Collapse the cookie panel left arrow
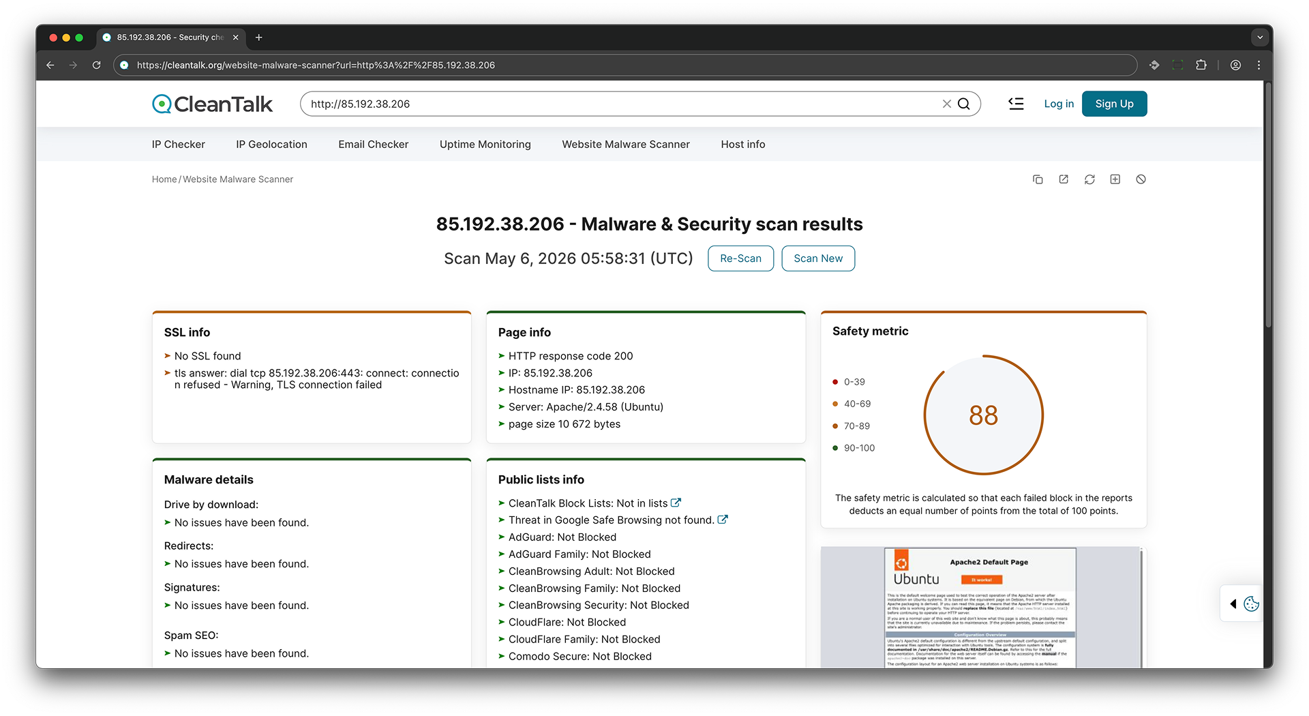The height and width of the screenshot is (716, 1309). (x=1233, y=603)
